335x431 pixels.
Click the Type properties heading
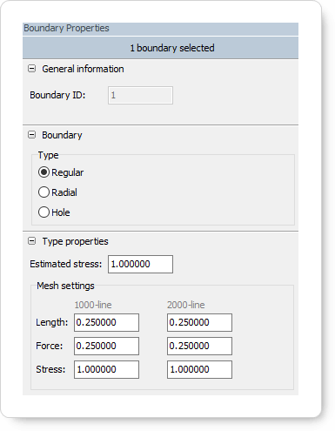(x=76, y=241)
